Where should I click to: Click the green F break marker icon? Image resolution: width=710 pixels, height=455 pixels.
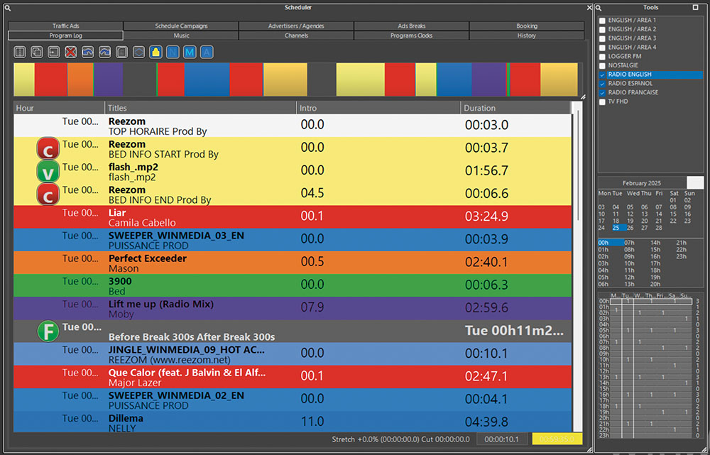[x=48, y=331]
